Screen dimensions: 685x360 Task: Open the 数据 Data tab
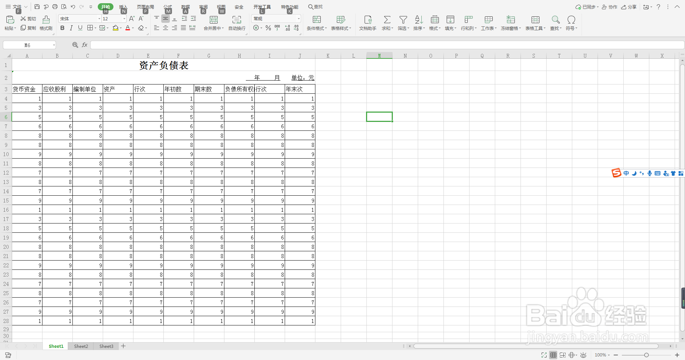click(x=186, y=7)
